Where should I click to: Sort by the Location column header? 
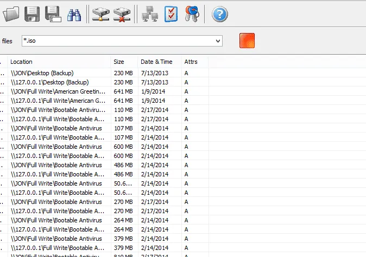(x=59, y=62)
